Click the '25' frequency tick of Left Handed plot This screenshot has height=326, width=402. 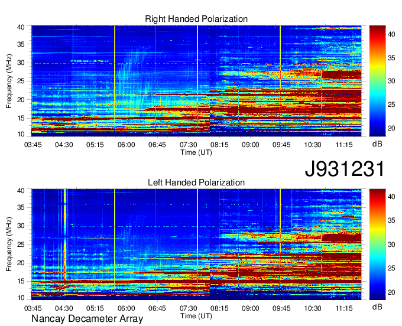pos(21,244)
